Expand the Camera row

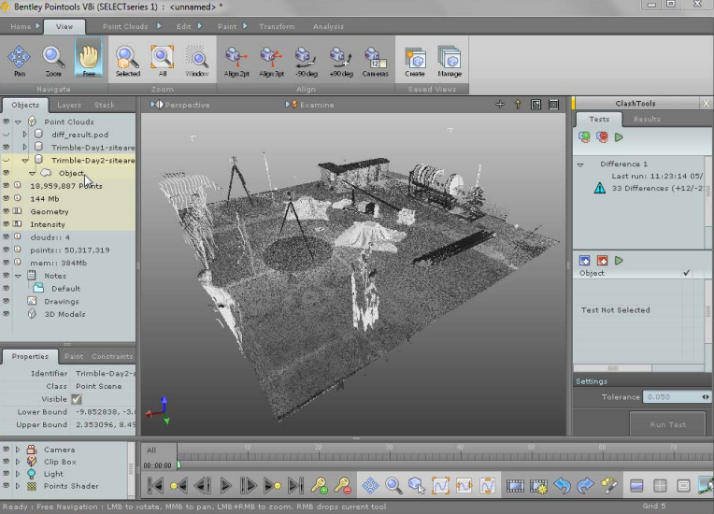[18, 450]
